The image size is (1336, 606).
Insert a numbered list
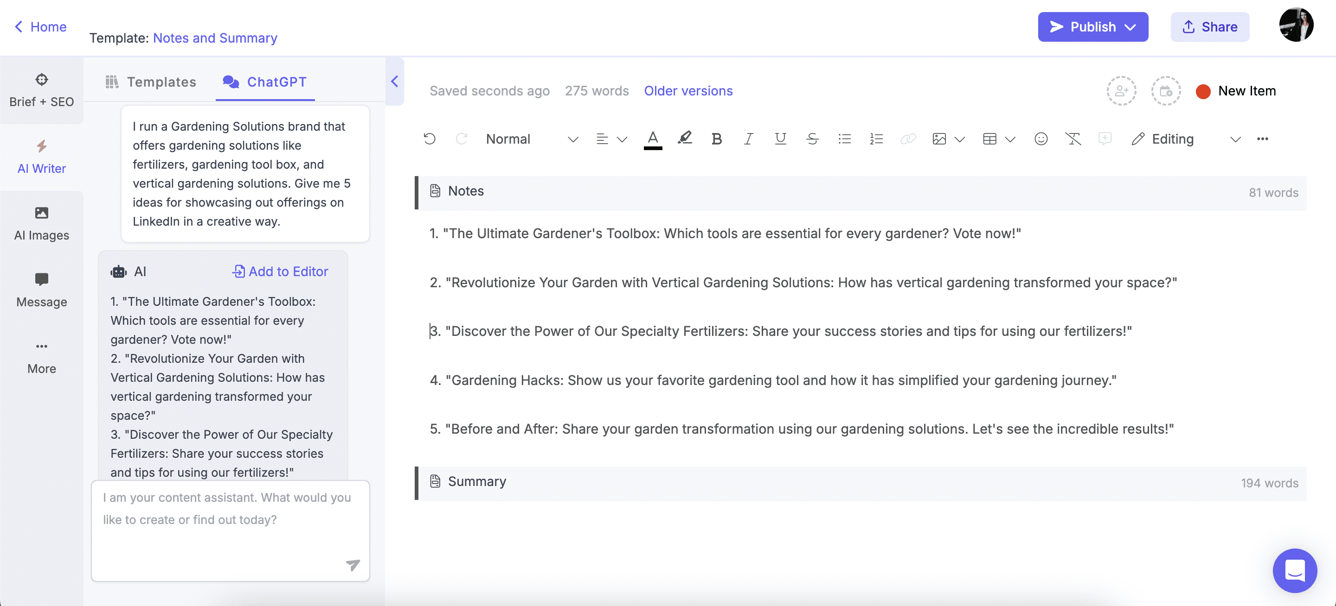pos(876,139)
